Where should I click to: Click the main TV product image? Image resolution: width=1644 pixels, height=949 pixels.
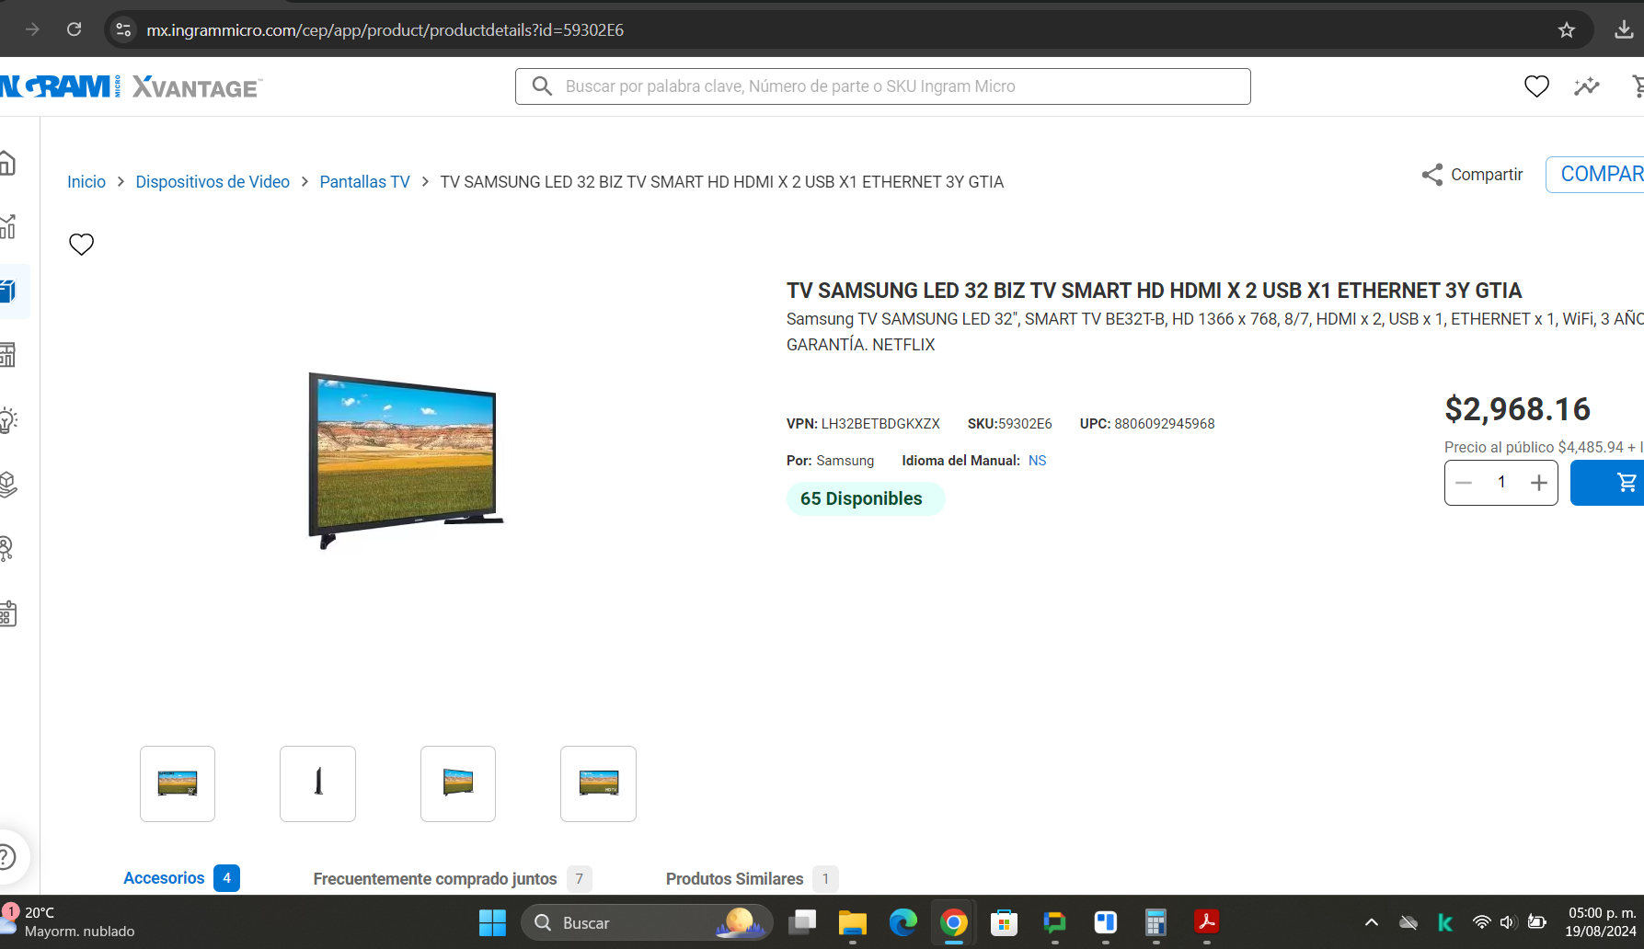[406, 461]
